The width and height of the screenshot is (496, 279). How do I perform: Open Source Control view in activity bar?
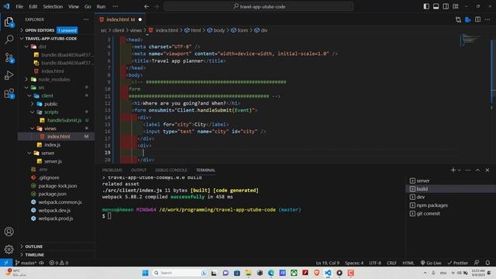click(9, 57)
